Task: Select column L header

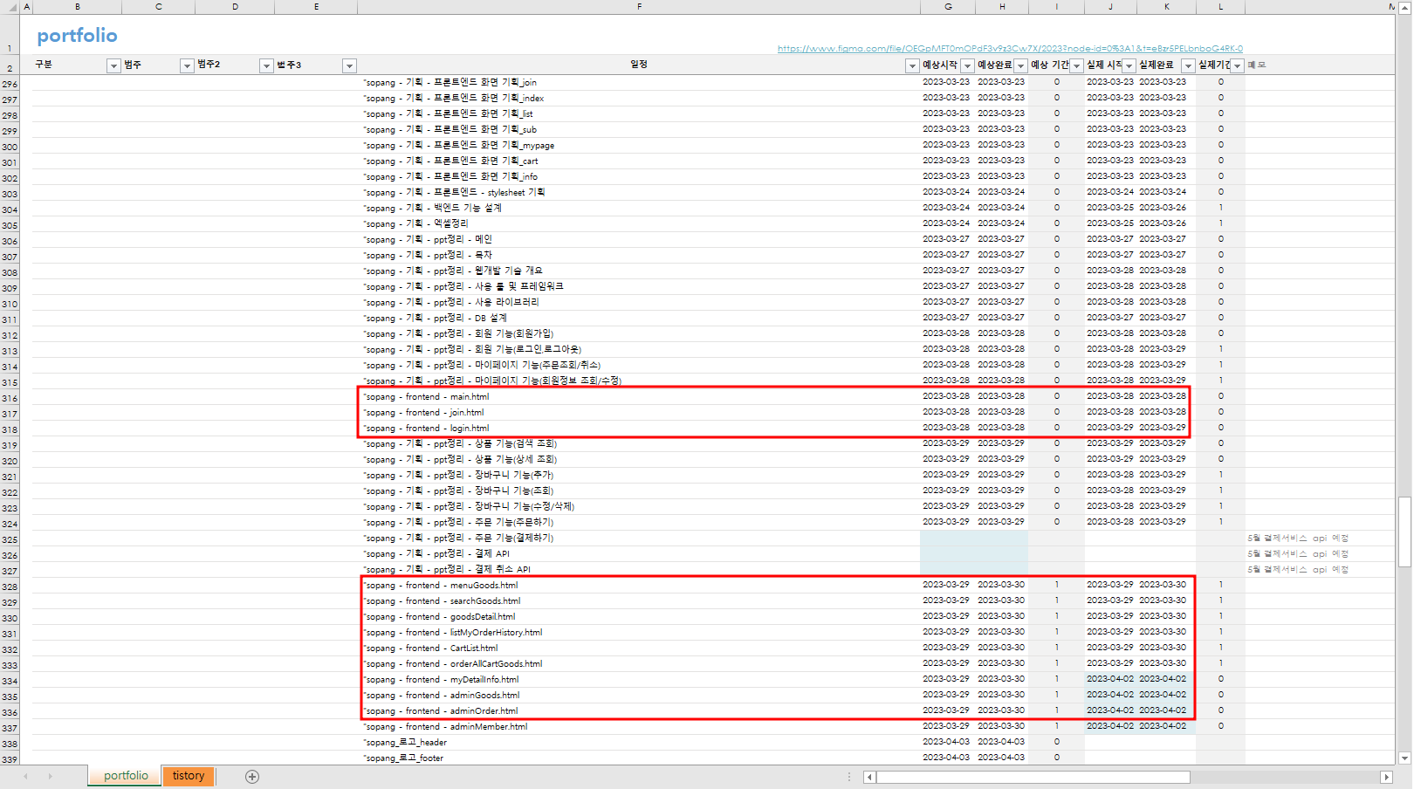Action: 1220,7
